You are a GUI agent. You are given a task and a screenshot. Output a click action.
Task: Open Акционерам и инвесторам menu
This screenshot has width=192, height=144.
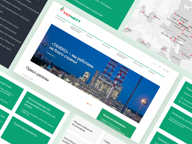tap(76, 29)
